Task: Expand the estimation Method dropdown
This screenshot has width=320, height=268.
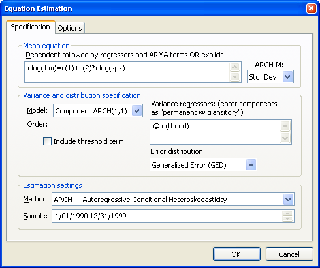Action: tap(288, 200)
